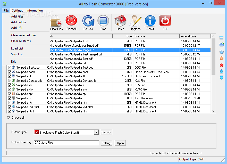Sort by the File type column header
227x164 pixels.
pos(156,36)
